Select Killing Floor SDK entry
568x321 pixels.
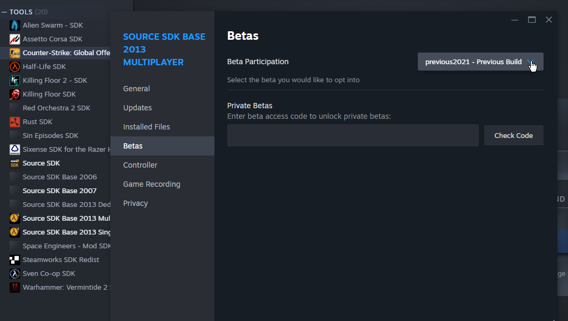(x=49, y=94)
